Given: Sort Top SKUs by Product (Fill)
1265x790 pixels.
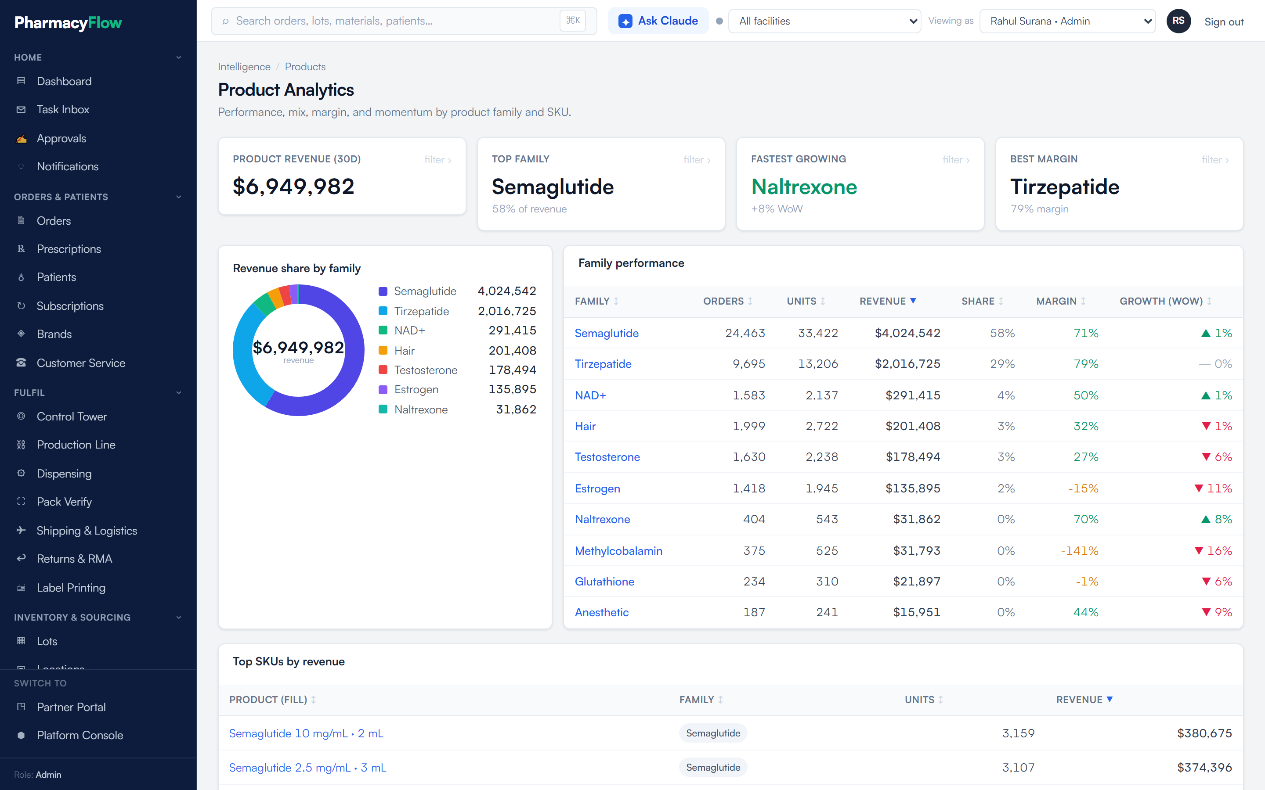Looking at the screenshot, I should [x=272, y=700].
